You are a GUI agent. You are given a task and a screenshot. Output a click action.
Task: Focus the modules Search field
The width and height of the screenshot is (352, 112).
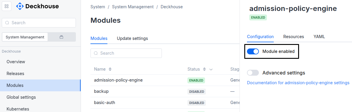[x=126, y=53]
